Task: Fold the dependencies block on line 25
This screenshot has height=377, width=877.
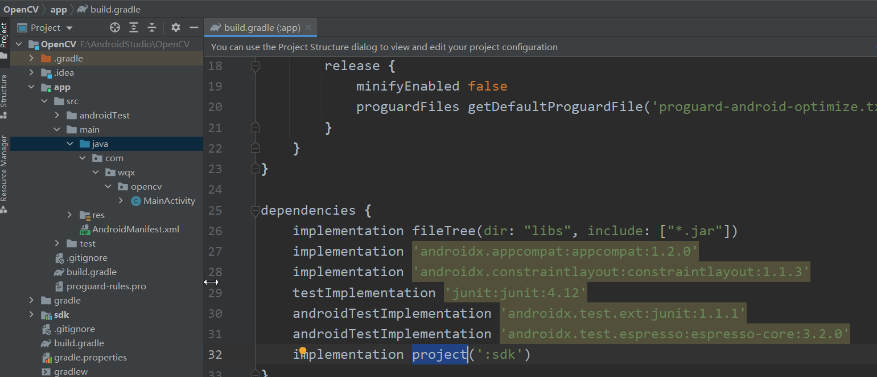Action: [x=256, y=211]
